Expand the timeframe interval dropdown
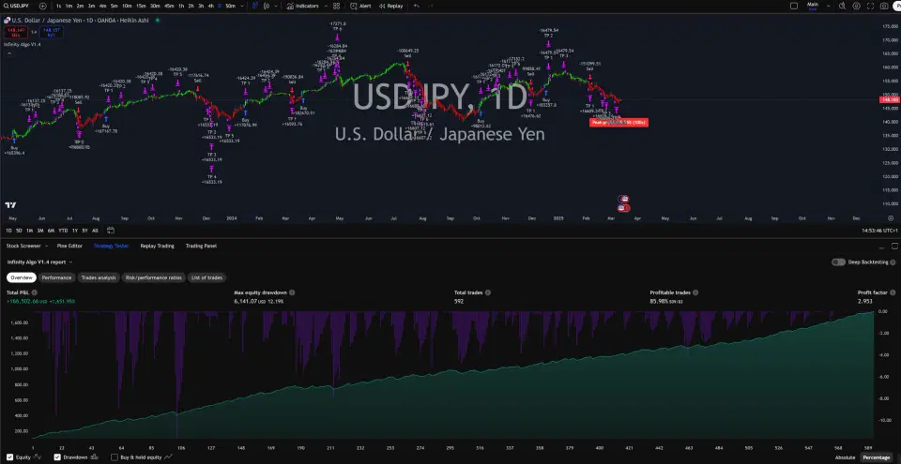The width and height of the screenshot is (901, 464). (x=241, y=6)
